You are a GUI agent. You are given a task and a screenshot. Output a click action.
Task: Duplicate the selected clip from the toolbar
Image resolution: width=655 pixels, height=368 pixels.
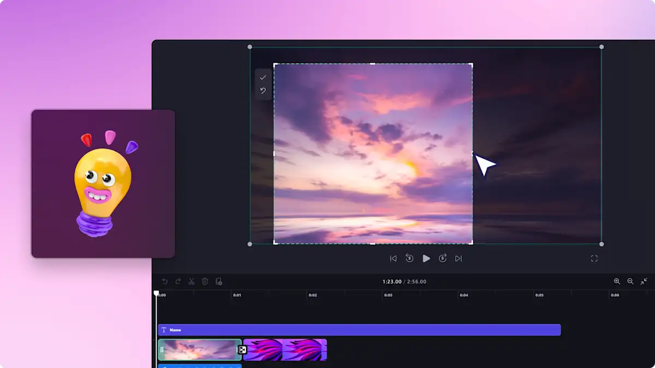click(x=219, y=282)
